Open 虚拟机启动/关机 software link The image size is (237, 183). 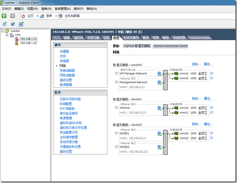click(71, 123)
